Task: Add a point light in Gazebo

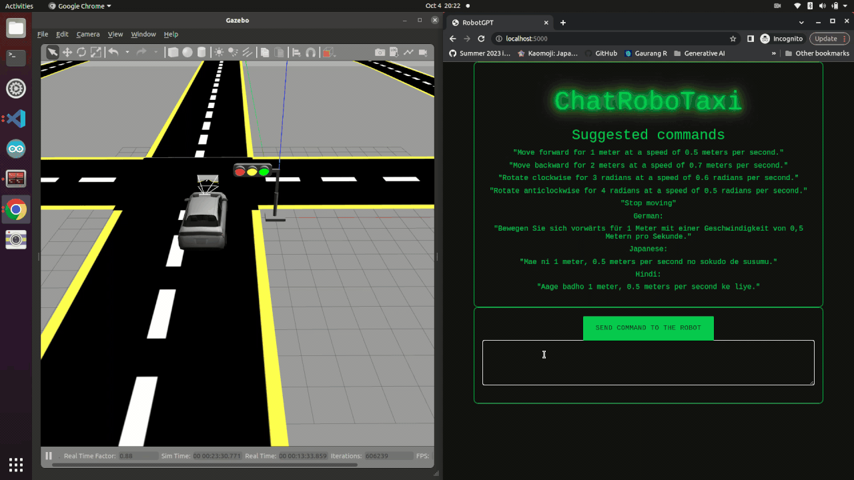Action: [x=219, y=53]
